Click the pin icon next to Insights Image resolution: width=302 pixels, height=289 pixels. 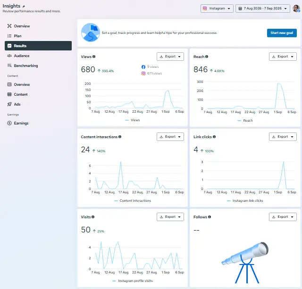click(x=24, y=6)
